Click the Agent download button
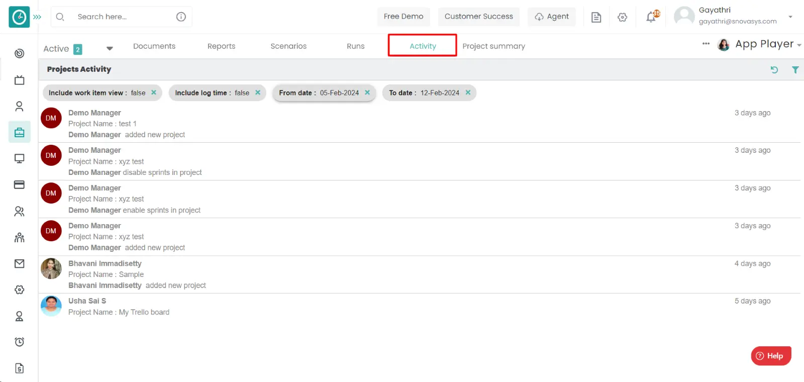 tap(552, 17)
